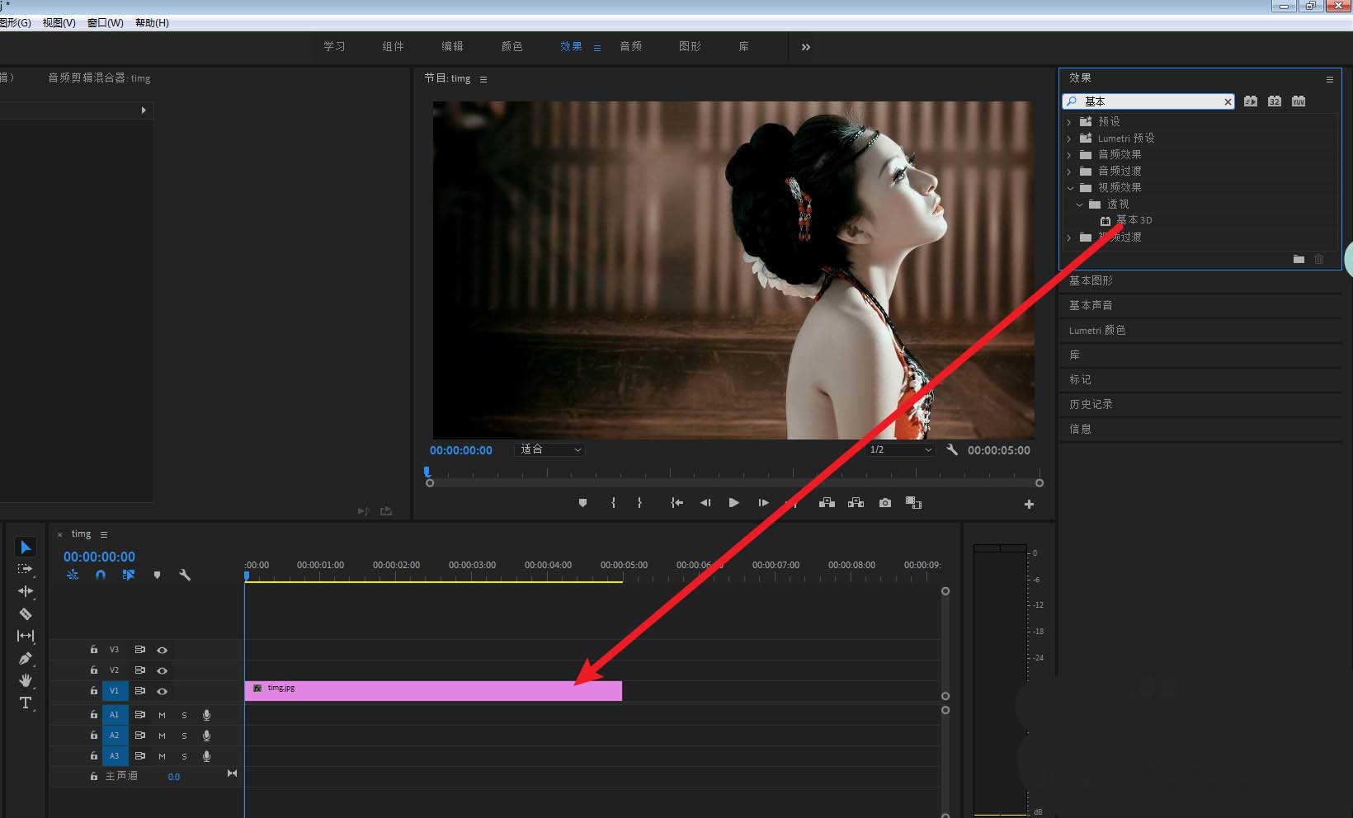Image resolution: width=1353 pixels, height=818 pixels.
Task: Click the Export Frame camera icon
Action: point(885,503)
